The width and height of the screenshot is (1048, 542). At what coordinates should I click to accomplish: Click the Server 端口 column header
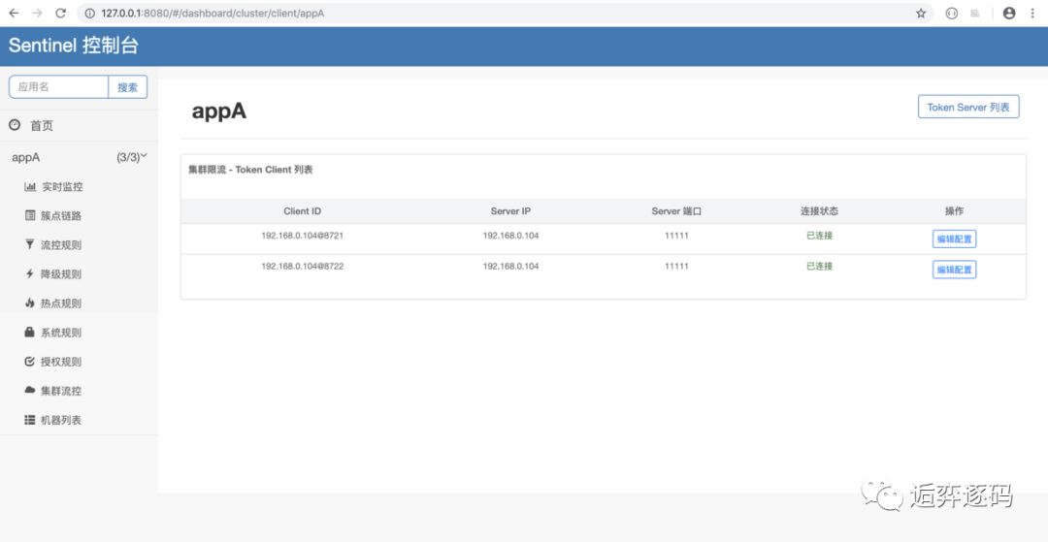(x=676, y=211)
